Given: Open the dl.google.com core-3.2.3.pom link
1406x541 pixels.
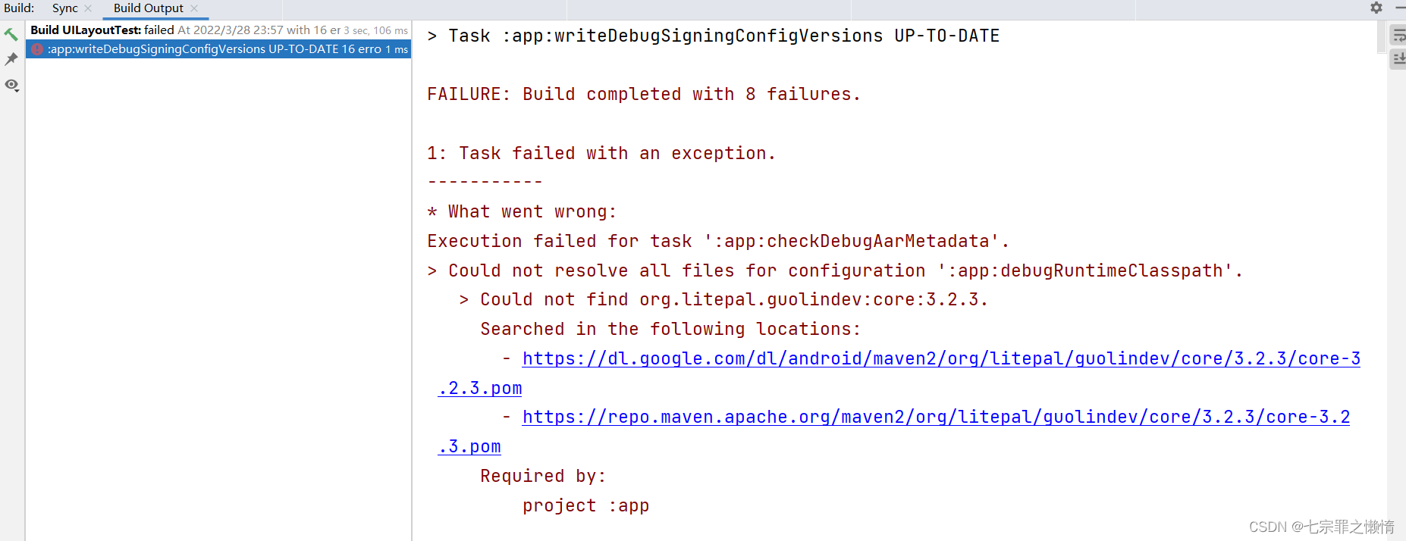Looking at the screenshot, I should point(940,358).
